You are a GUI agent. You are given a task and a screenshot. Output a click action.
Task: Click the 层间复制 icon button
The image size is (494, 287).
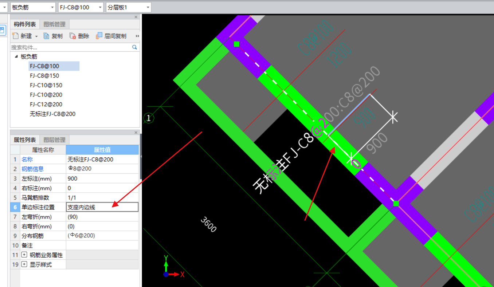click(x=99, y=36)
